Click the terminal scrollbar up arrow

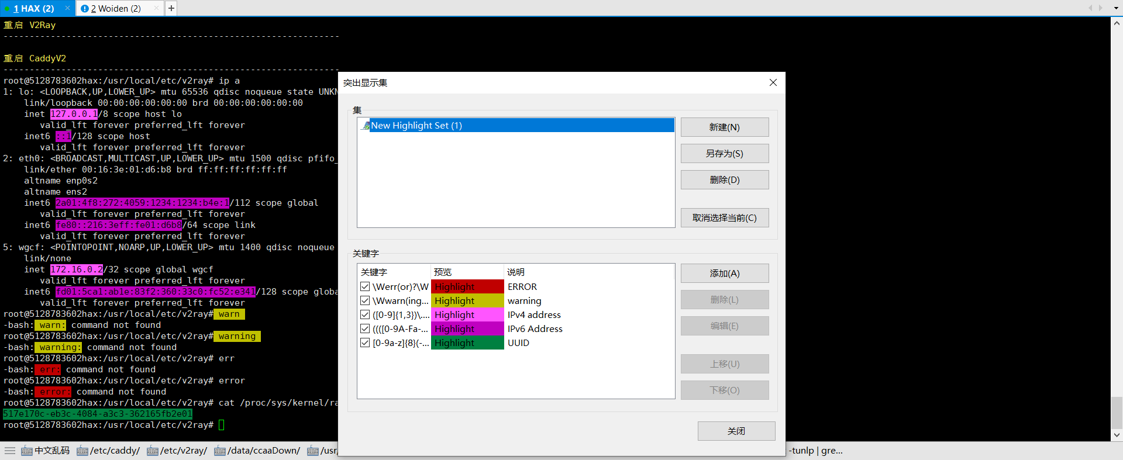click(1117, 23)
